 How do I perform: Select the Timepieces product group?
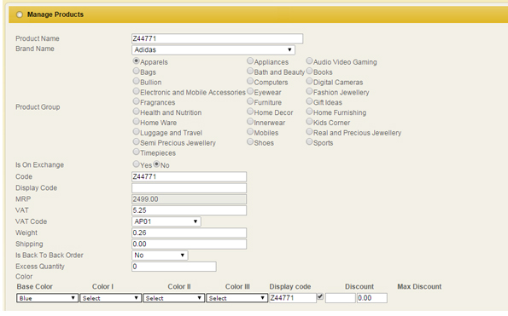136,152
